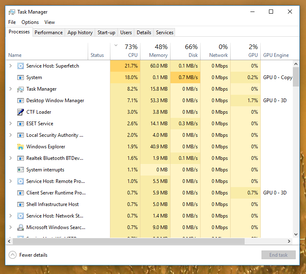The width and height of the screenshot is (306, 274).
Task: Expand the ESET Service group
Action: click(11, 124)
